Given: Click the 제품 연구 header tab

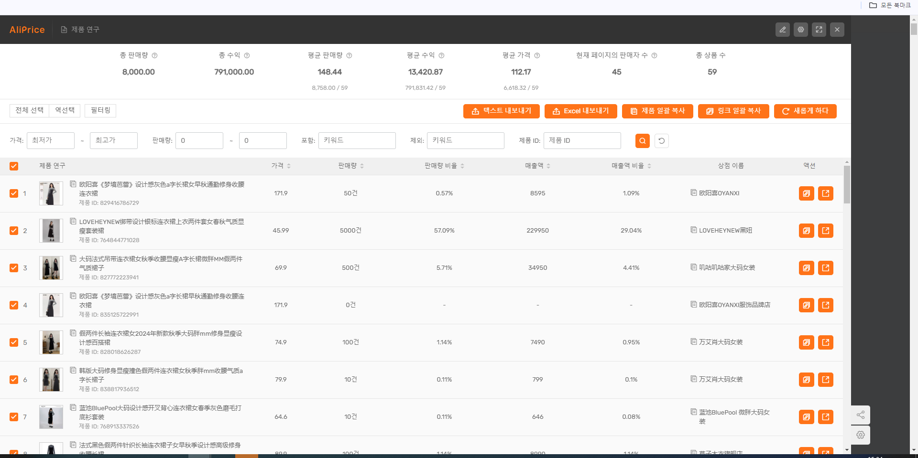Looking at the screenshot, I should (x=80, y=30).
